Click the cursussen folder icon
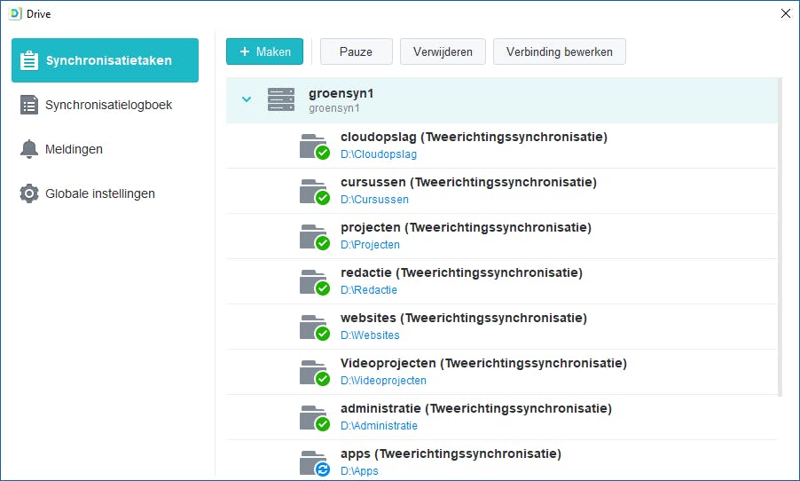Viewport: 800px width, 481px height. (314, 192)
